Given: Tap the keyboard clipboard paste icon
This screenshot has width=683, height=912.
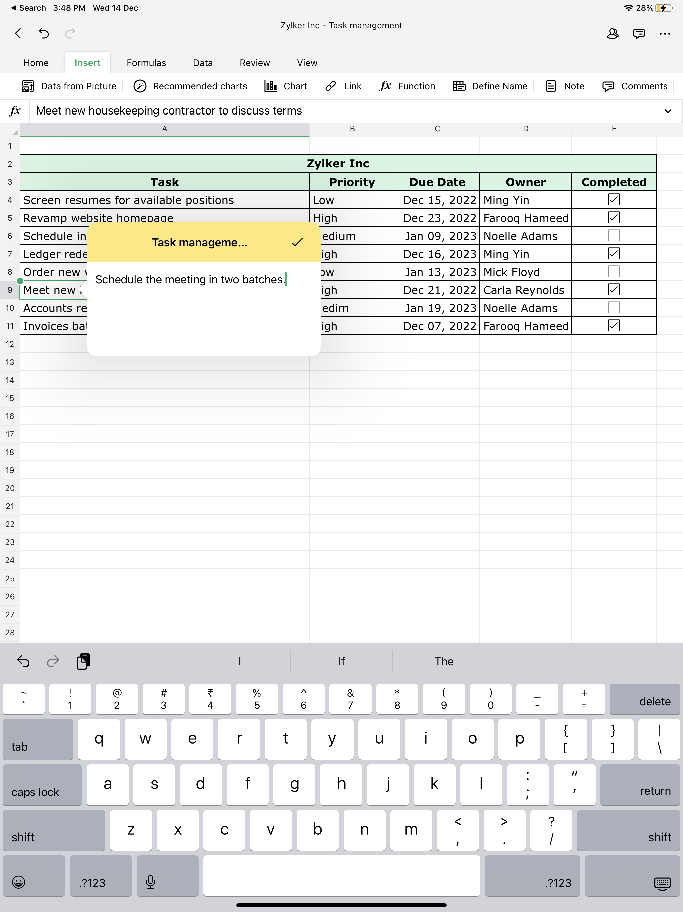Looking at the screenshot, I should point(83,661).
